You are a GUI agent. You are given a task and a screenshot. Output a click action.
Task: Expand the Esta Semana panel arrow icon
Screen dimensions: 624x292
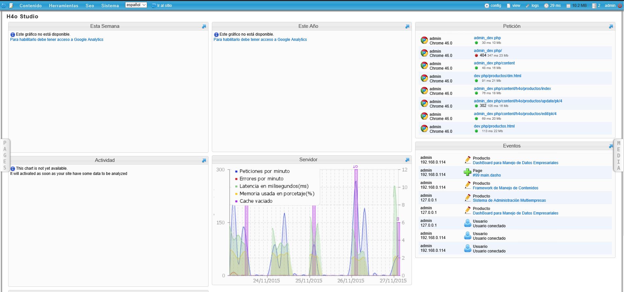pyautogui.click(x=204, y=26)
